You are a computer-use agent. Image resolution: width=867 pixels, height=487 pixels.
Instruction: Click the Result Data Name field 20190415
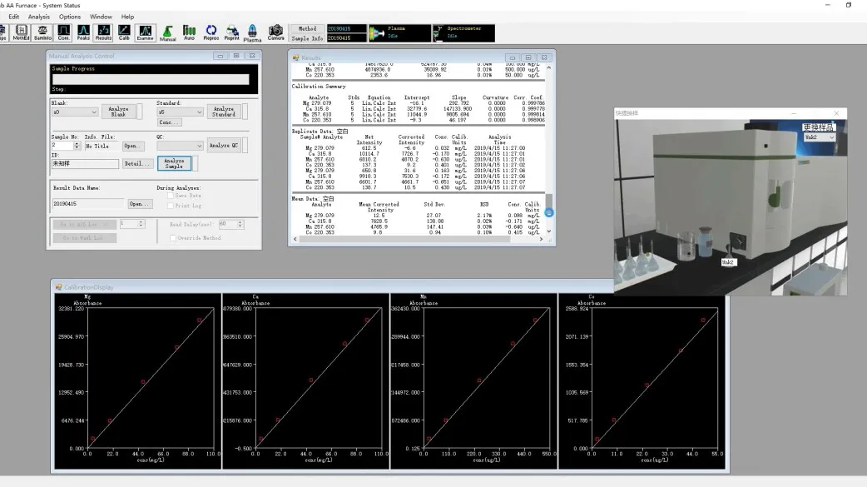88,204
